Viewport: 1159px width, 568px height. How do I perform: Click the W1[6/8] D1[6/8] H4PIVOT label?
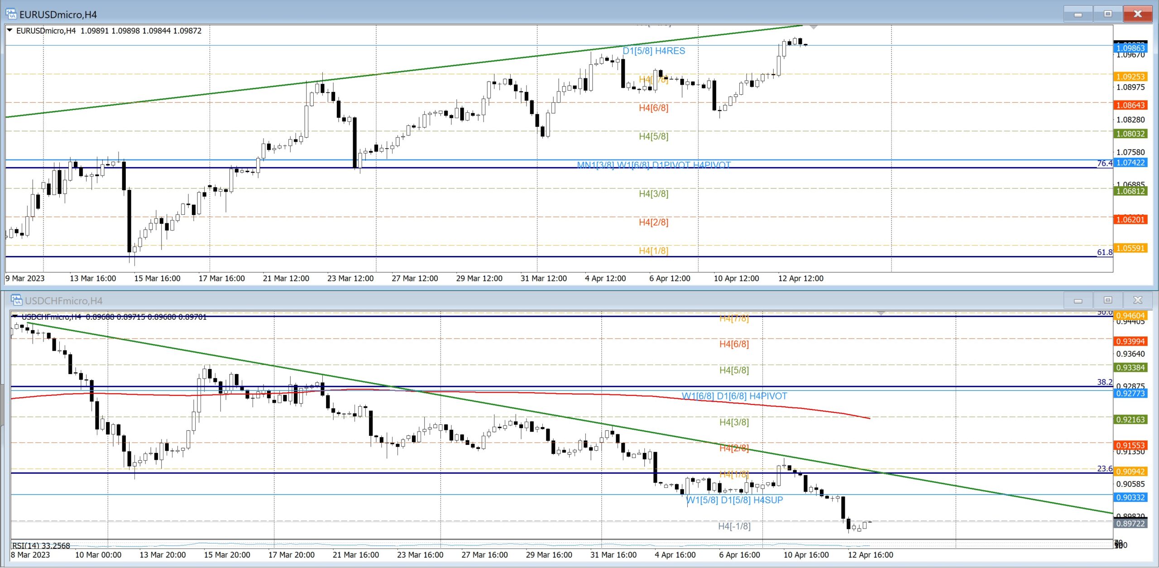coord(734,396)
